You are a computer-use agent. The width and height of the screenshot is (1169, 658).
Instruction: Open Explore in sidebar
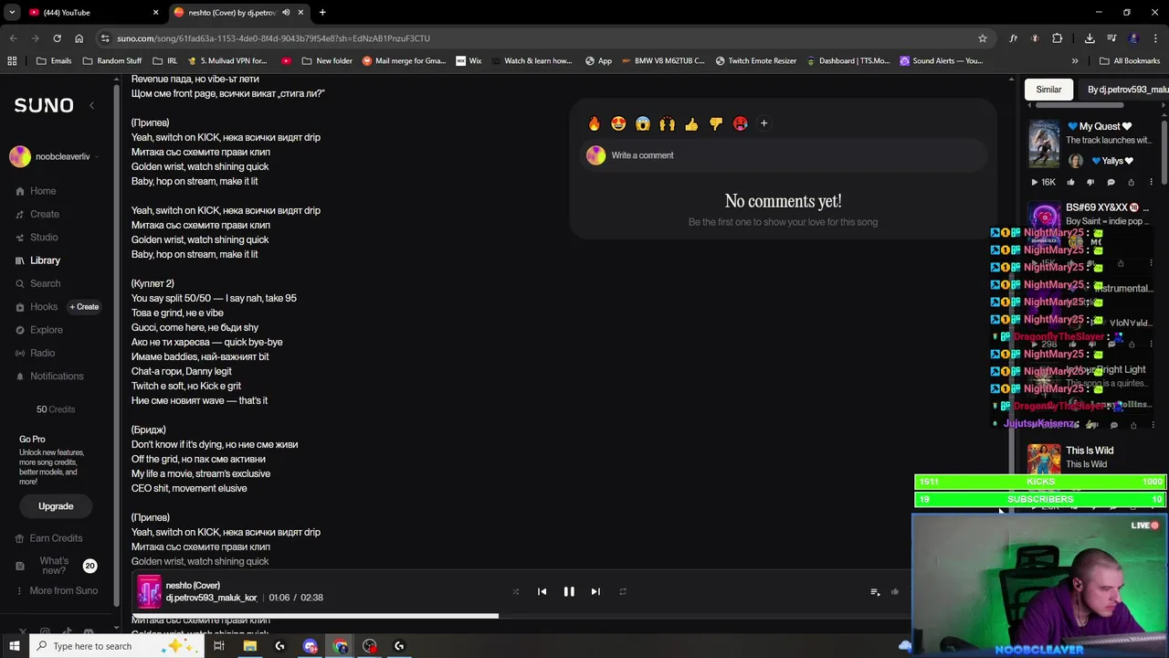[x=46, y=330]
